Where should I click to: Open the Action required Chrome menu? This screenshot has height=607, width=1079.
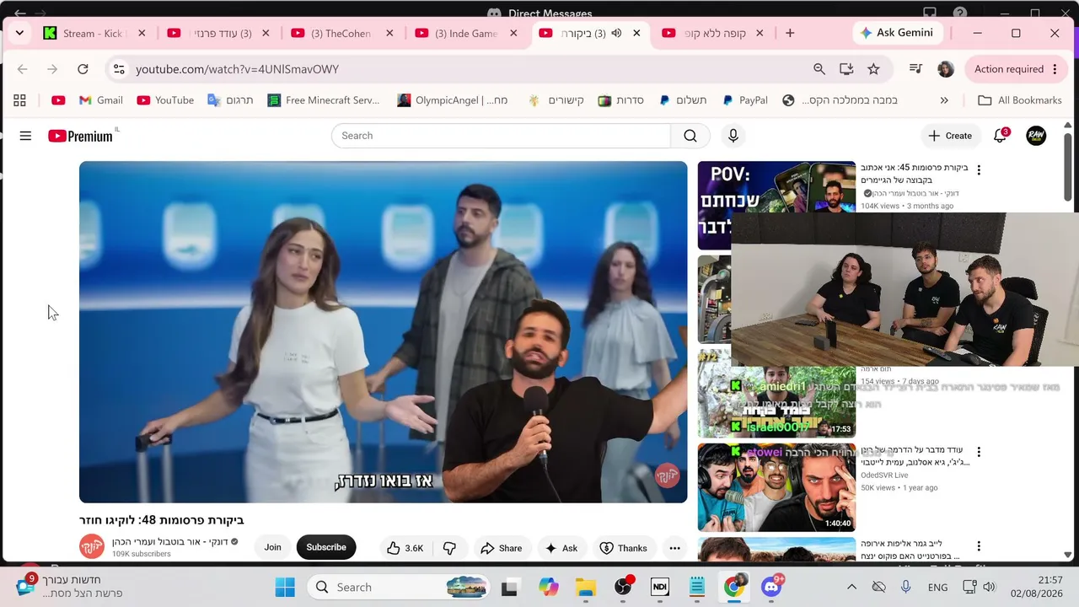coord(1014,69)
